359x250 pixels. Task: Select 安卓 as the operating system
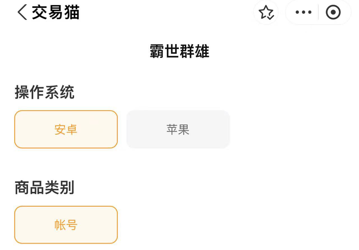(x=66, y=129)
